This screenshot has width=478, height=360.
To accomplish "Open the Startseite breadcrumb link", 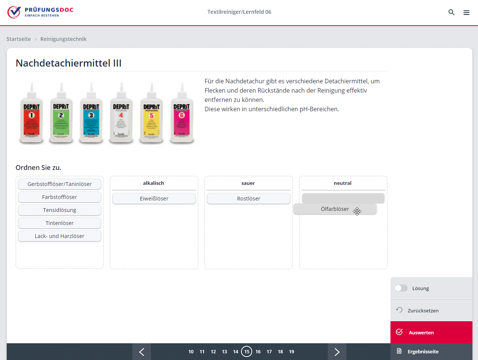I will pyautogui.click(x=19, y=39).
